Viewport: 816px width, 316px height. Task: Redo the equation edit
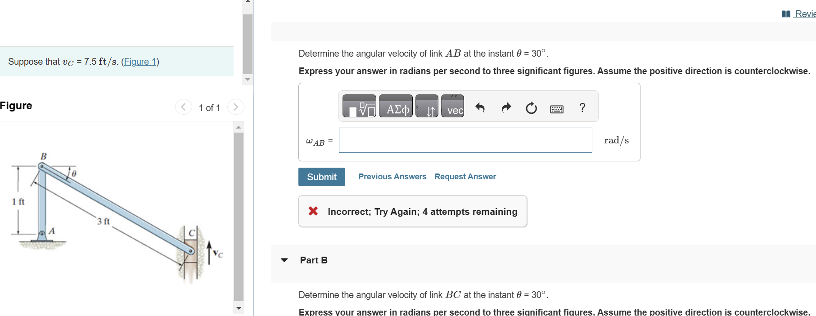click(x=506, y=107)
